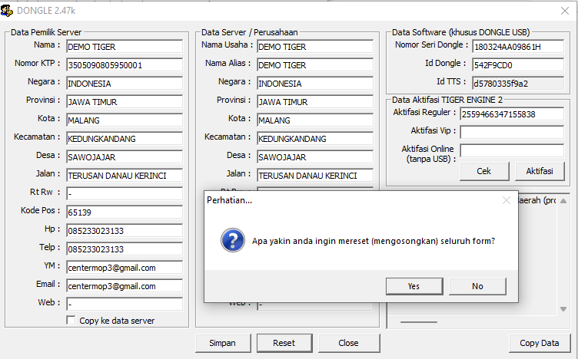Click No to cancel the reset
Viewport: 578px width, 359px height.
[x=477, y=286]
